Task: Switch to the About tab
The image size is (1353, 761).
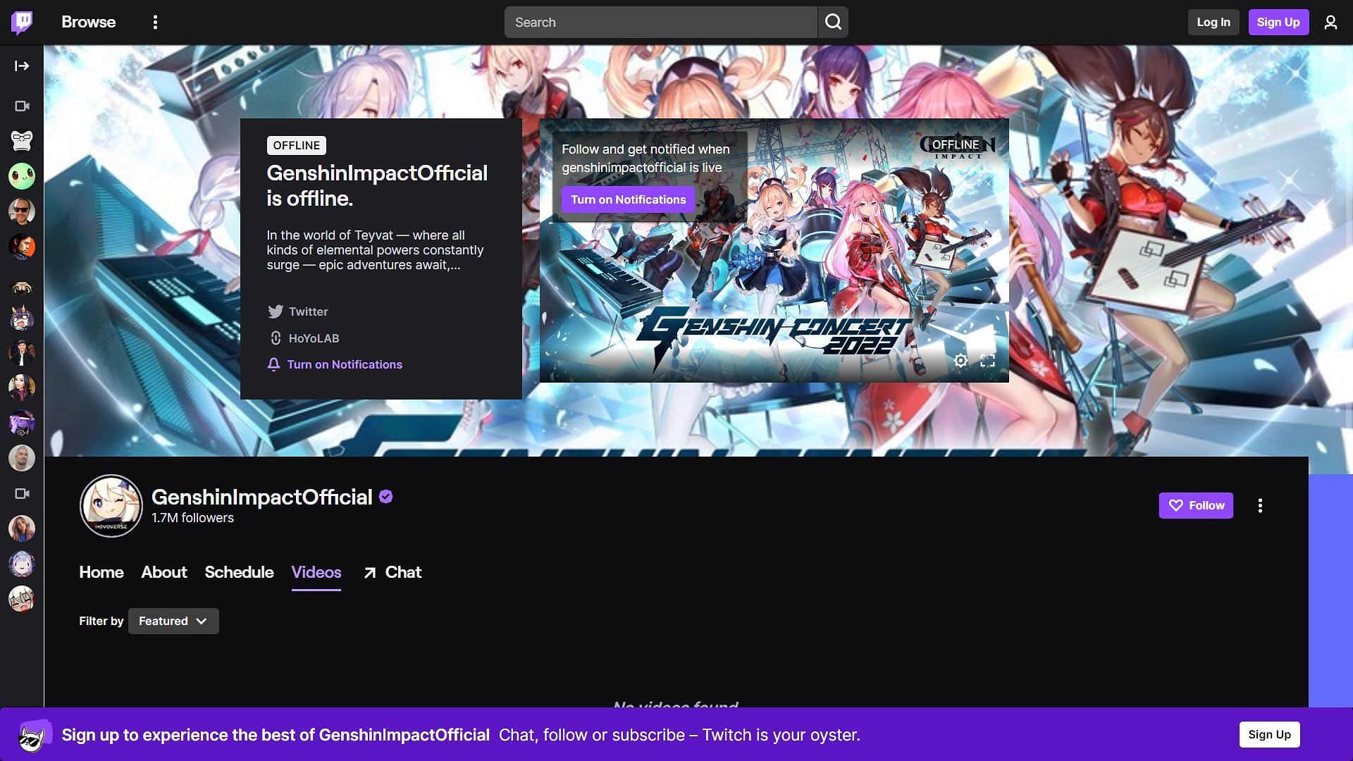Action: click(x=164, y=572)
